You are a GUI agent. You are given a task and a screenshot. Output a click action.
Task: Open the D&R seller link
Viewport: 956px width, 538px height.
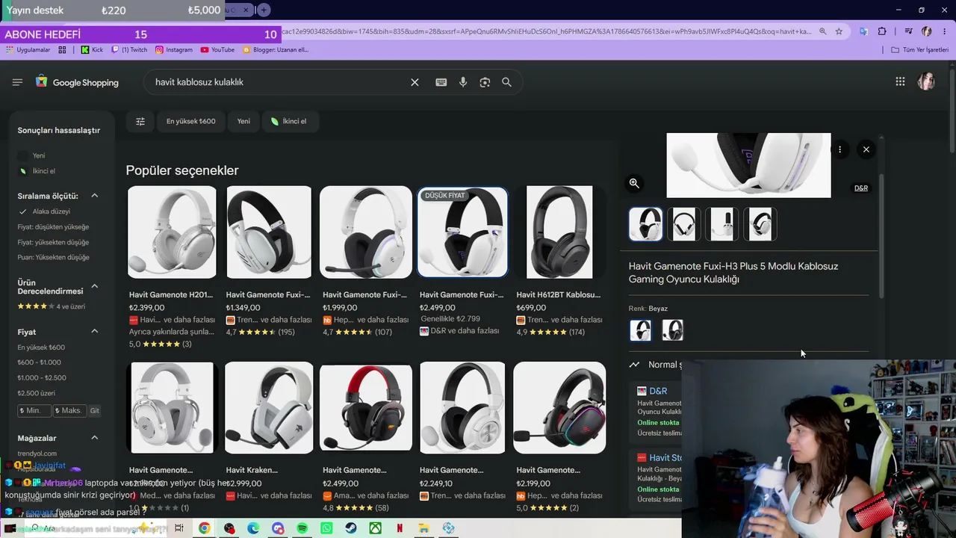[x=658, y=391]
